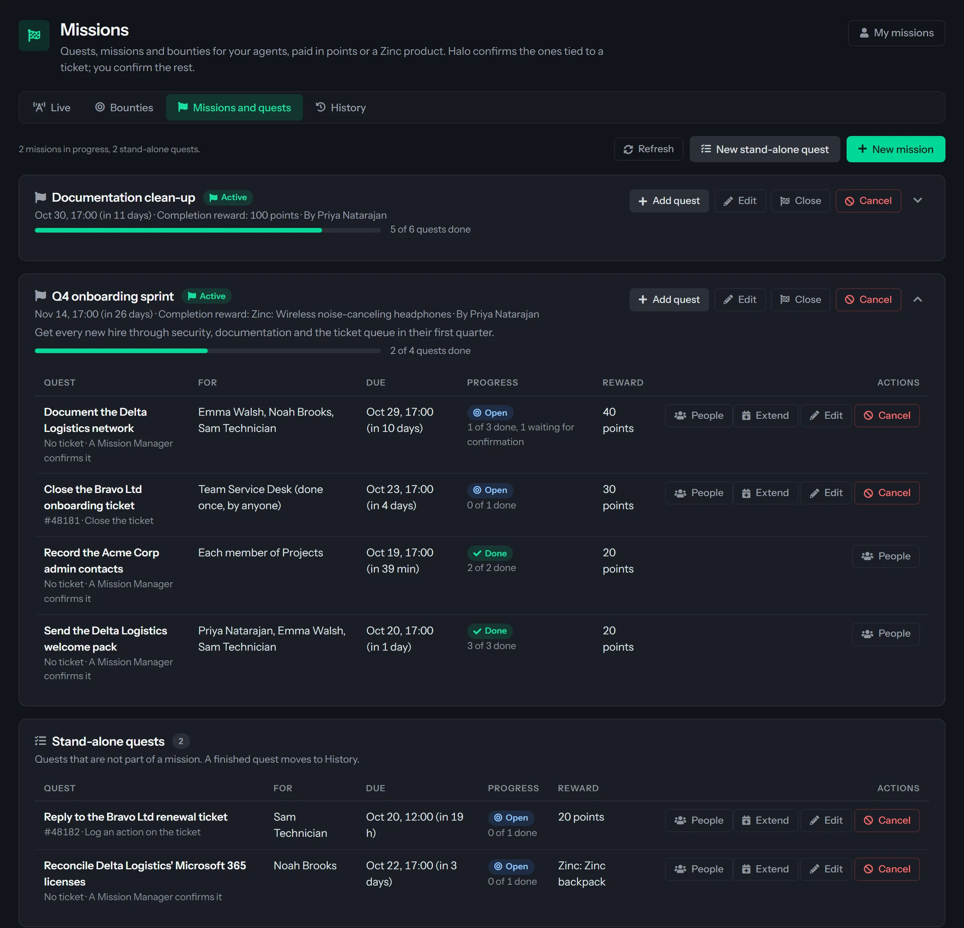
Task: Extend the Reply to Bravo Ltd renewal ticket quest
Action: pyautogui.click(x=765, y=820)
